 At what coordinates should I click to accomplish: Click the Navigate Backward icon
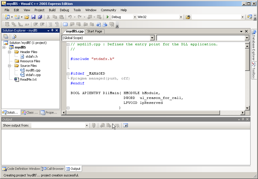click(90, 17)
